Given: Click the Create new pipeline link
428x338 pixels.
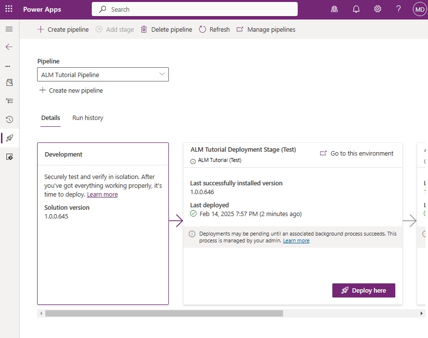Looking at the screenshot, I should [71, 90].
